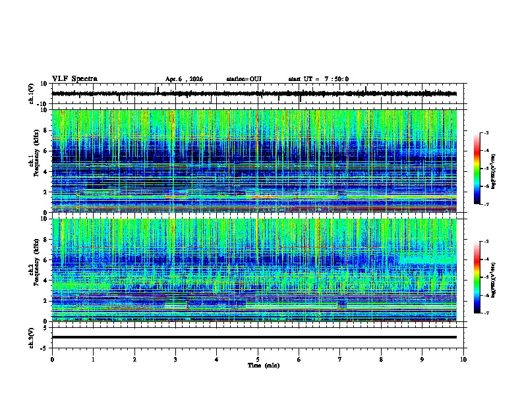The image size is (522, 403).
Task: Click the '8' kHz tick of ch.2 spectrogram
Action: [x=45, y=240]
